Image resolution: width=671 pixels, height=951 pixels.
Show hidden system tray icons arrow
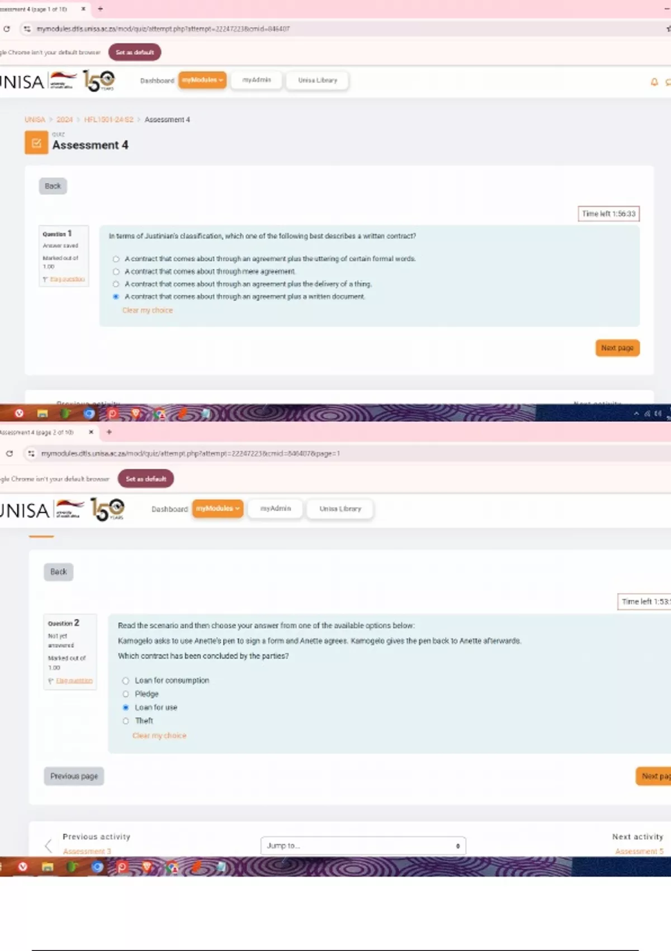coord(636,413)
